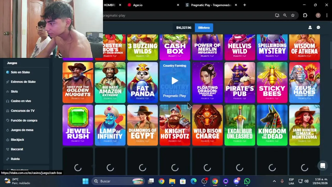Open the Jane Hunter Mask of Montezuma game
Viewport: 332px width, 187px height.
coord(305,125)
